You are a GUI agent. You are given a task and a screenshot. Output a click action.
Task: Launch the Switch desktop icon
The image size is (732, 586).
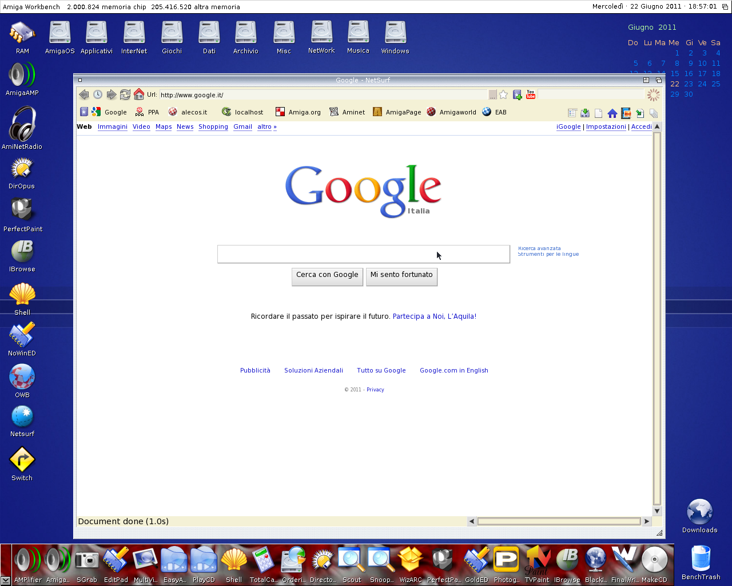pyautogui.click(x=22, y=464)
